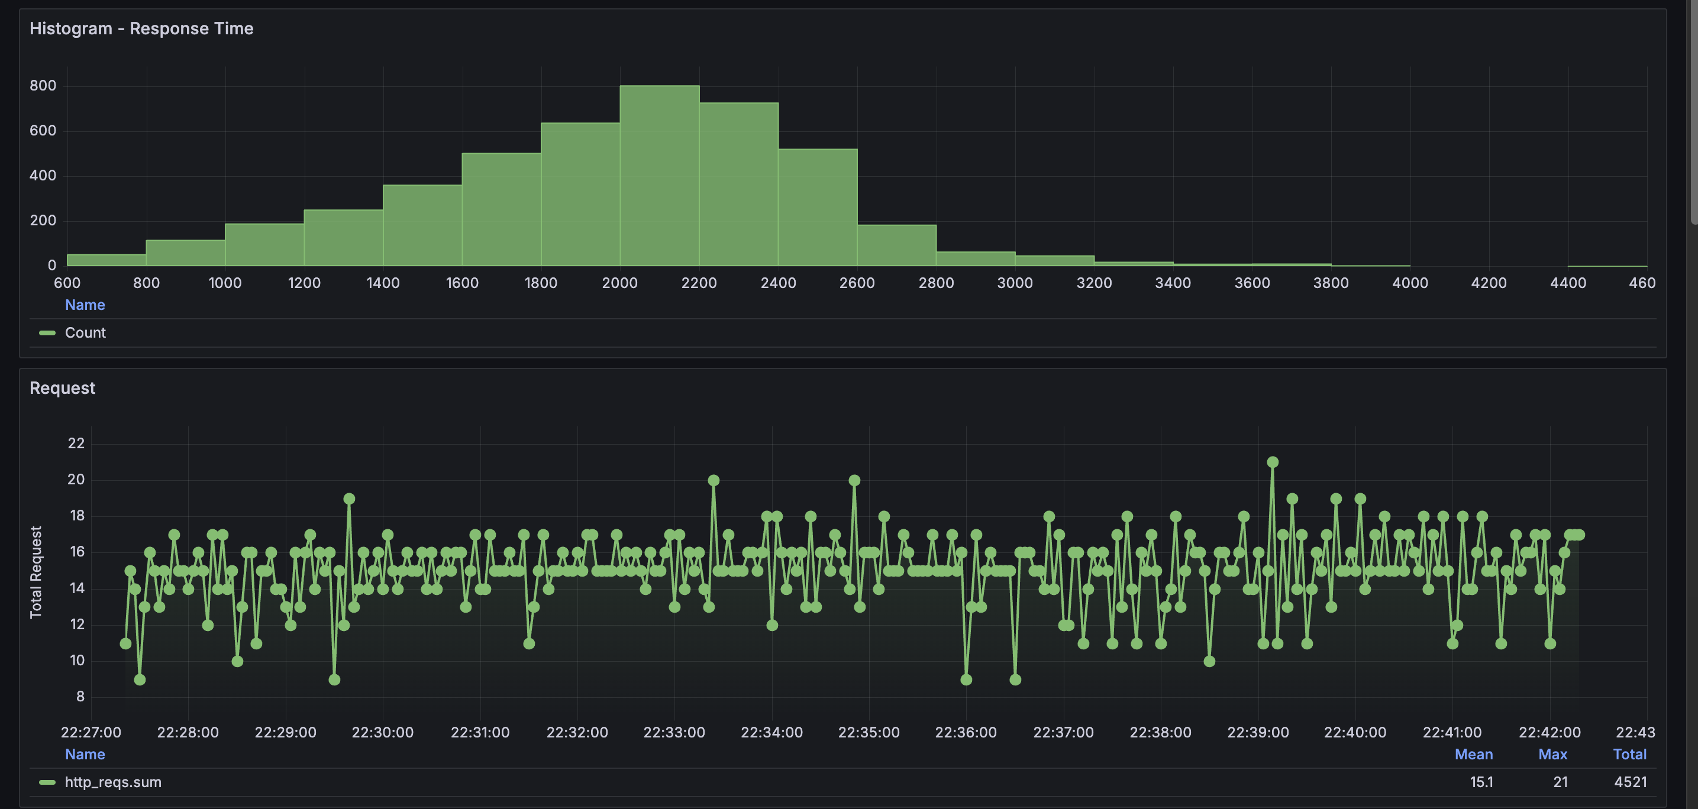
Task: Sort the Request legend by Max column
Action: (1552, 755)
